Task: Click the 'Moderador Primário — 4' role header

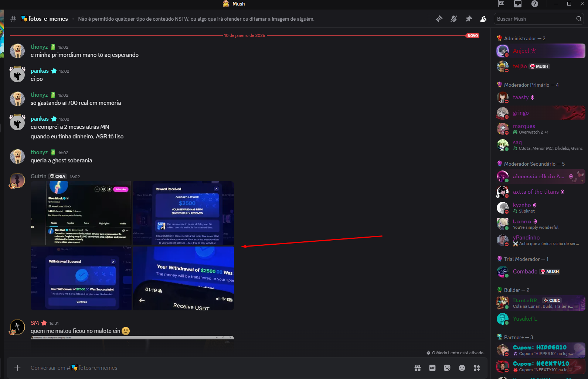Action: pos(531,85)
